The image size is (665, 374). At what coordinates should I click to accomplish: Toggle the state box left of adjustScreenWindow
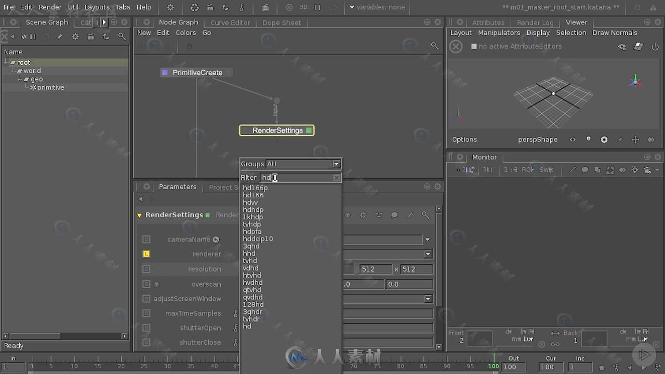point(147,299)
